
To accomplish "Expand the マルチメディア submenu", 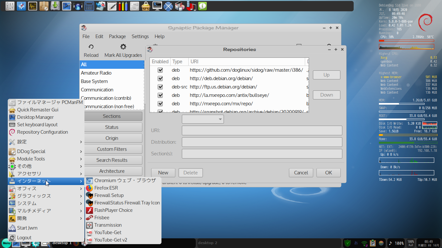I will pos(46,211).
